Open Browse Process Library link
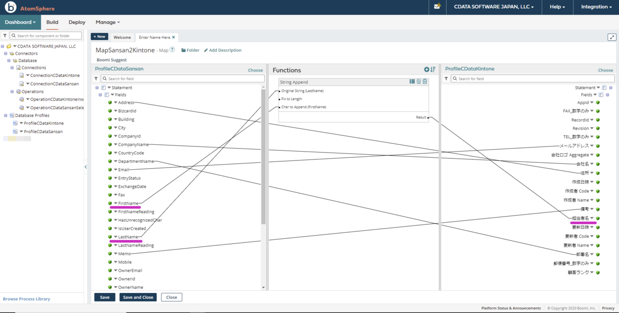This screenshot has height=313, width=619. (x=26, y=299)
